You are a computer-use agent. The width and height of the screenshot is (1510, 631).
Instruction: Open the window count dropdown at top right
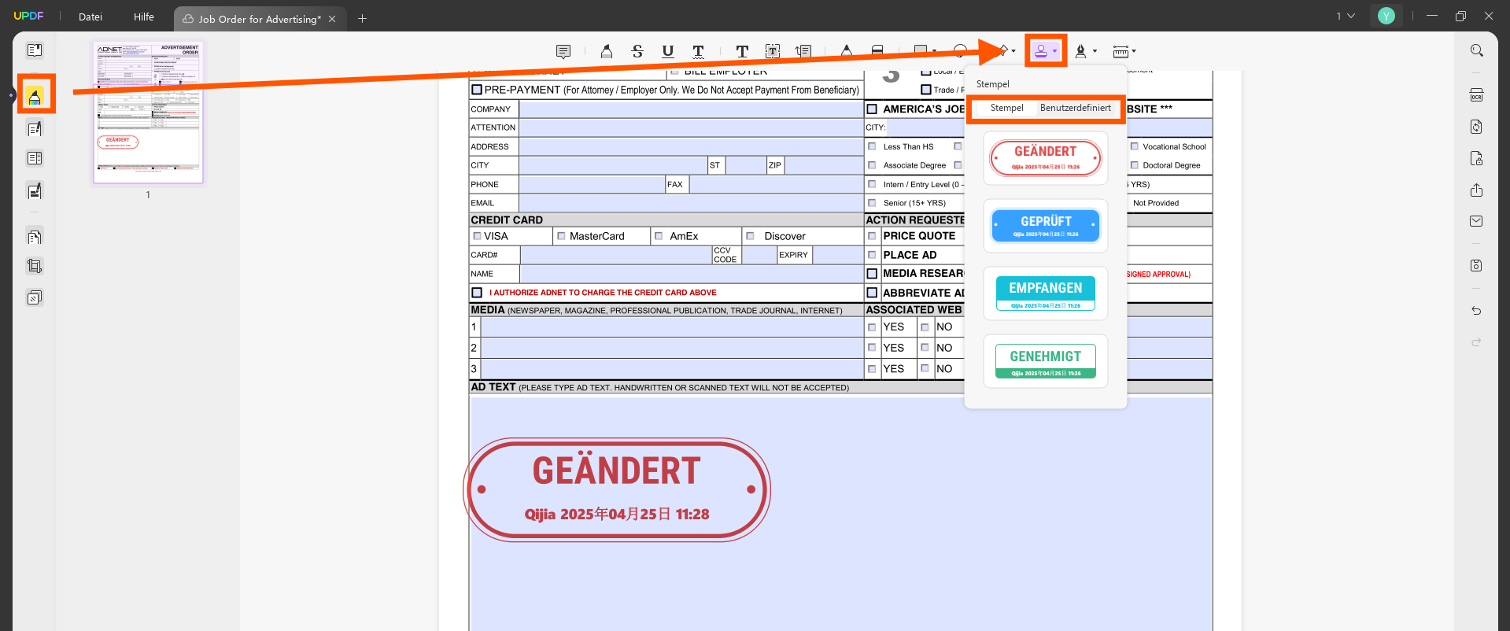[x=1346, y=16]
